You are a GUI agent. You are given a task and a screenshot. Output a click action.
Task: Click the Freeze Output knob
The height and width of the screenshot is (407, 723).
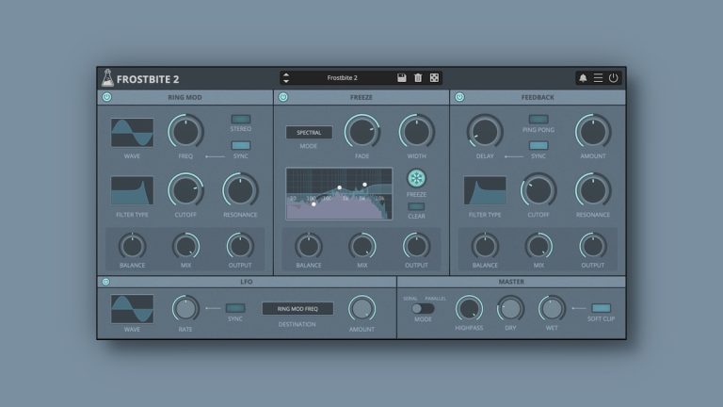[x=416, y=246]
